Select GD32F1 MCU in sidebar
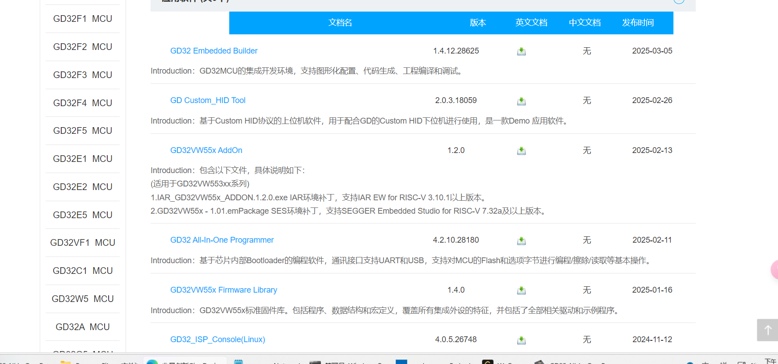The height and width of the screenshot is (364, 778). pos(83,19)
